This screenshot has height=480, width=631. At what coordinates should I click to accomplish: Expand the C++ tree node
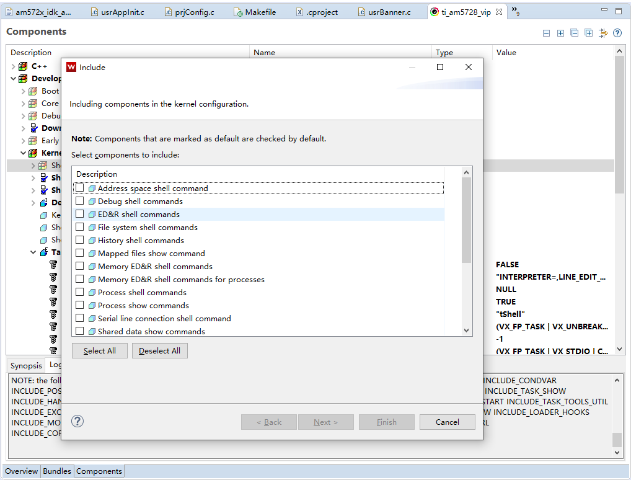[13, 66]
